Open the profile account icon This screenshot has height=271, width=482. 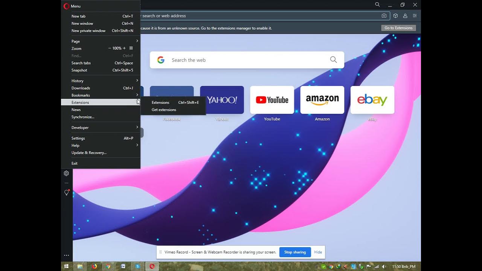pyautogui.click(x=405, y=16)
